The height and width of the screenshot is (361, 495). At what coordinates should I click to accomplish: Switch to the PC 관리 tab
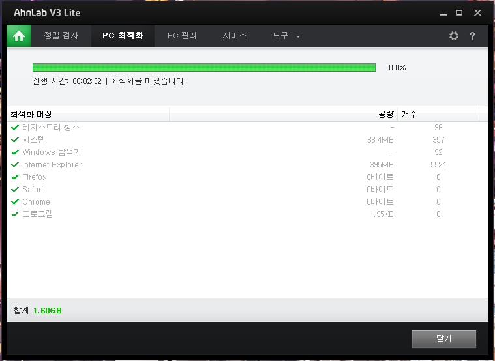tap(182, 36)
